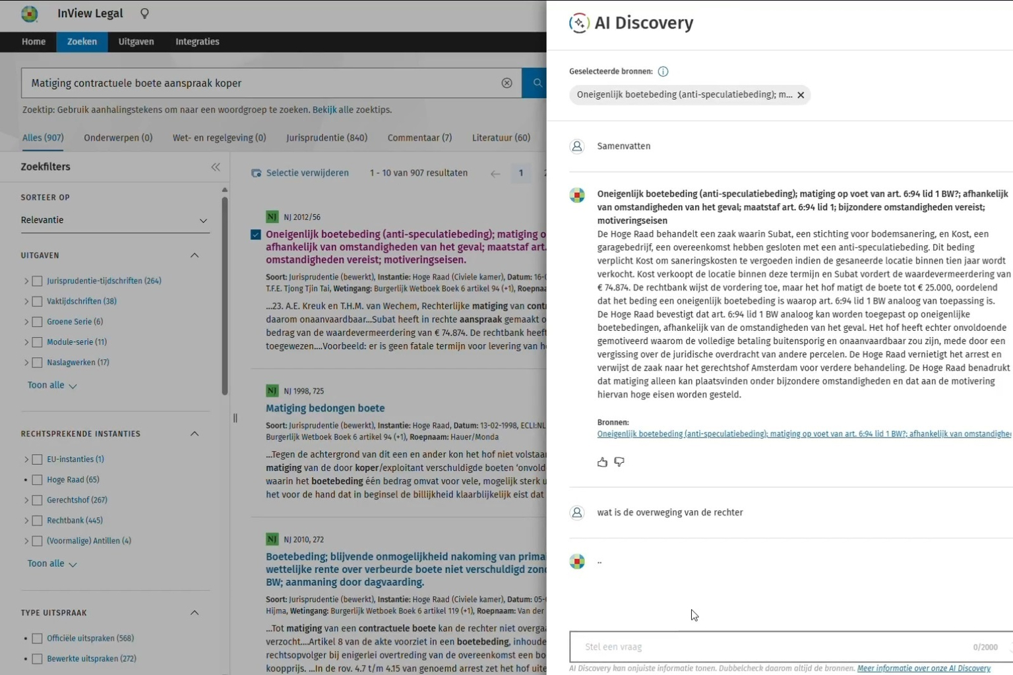
Task: Enable the Vaktijdschriften (38) filter checkbox
Action: coord(38,301)
